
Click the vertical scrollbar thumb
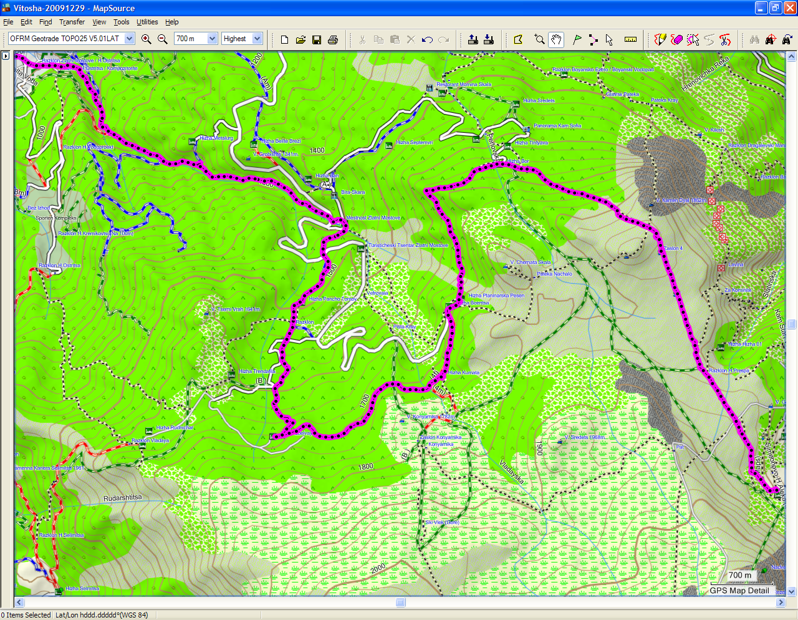[792, 324]
